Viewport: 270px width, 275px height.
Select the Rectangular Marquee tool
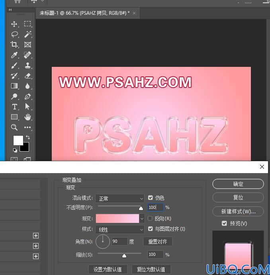pyautogui.click(x=27, y=24)
